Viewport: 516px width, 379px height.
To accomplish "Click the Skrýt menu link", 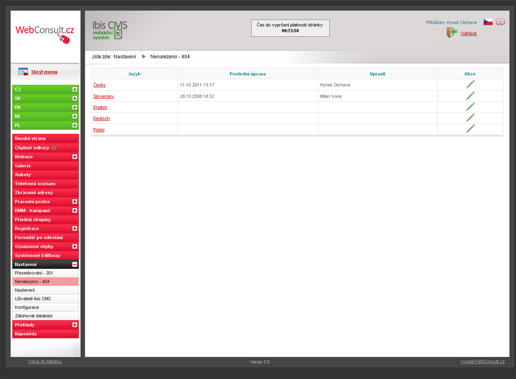I will pos(44,72).
